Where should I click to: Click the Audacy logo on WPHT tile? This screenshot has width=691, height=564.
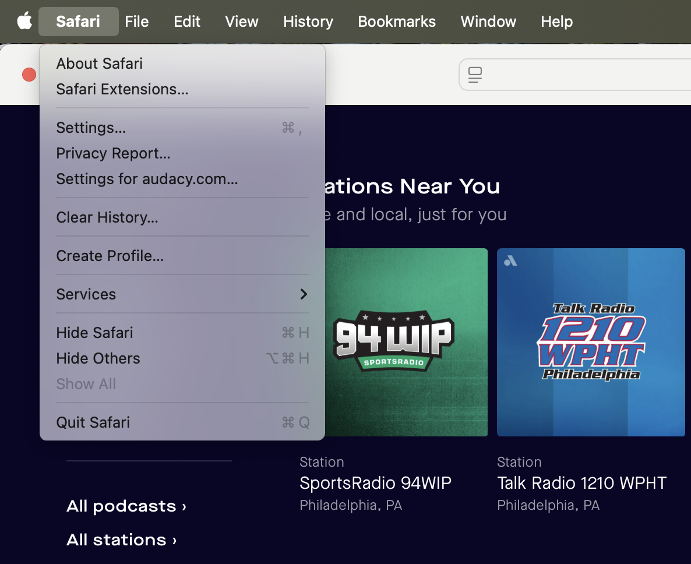pos(510,261)
